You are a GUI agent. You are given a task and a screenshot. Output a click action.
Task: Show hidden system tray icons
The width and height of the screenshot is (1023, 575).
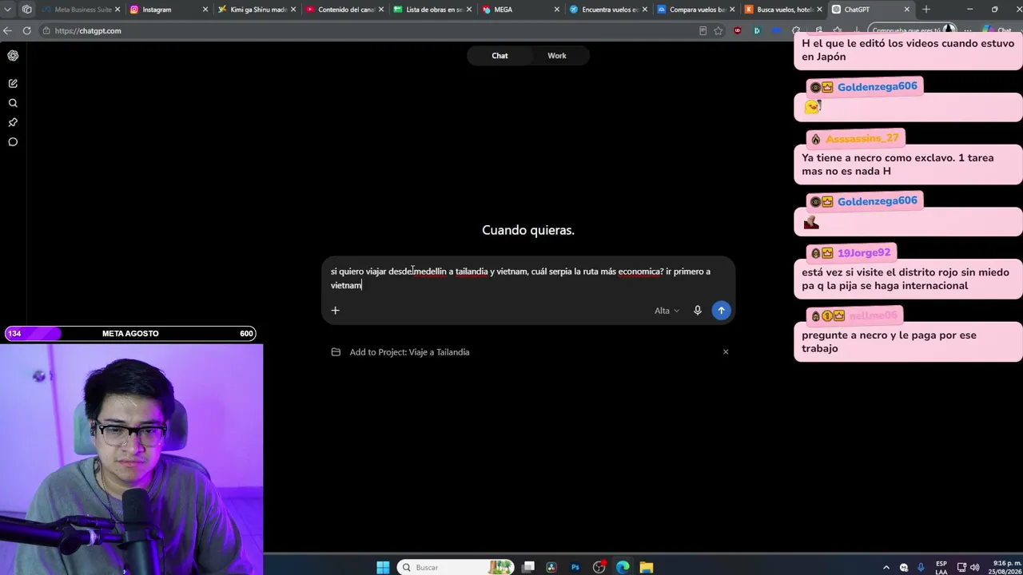pos(886,567)
